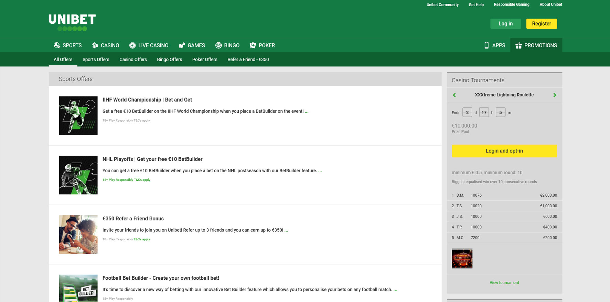610x302 pixels.
Task: Open the Sports menu
Action: [68, 45]
